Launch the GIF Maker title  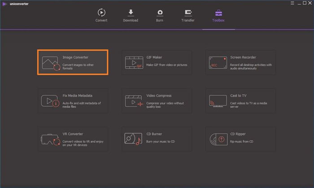point(154,57)
